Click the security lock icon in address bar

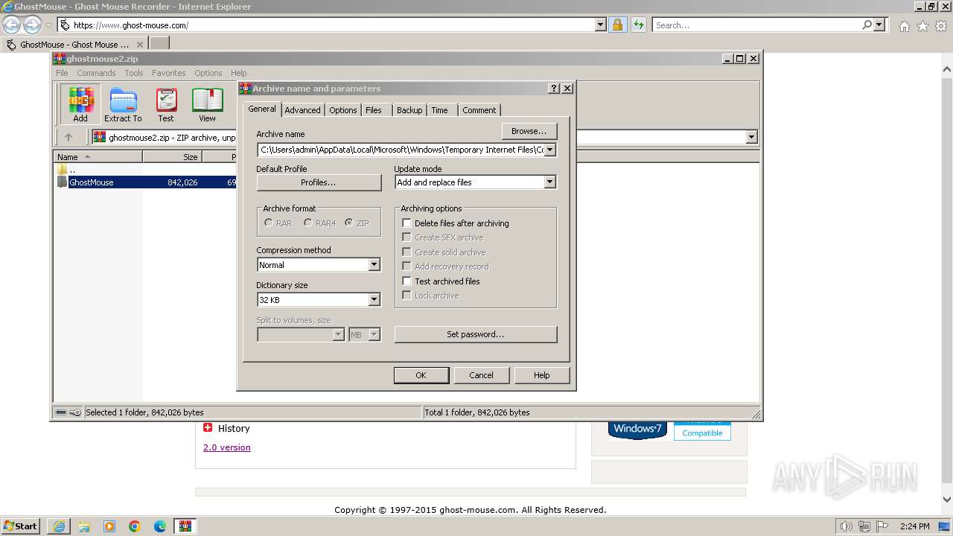617,25
